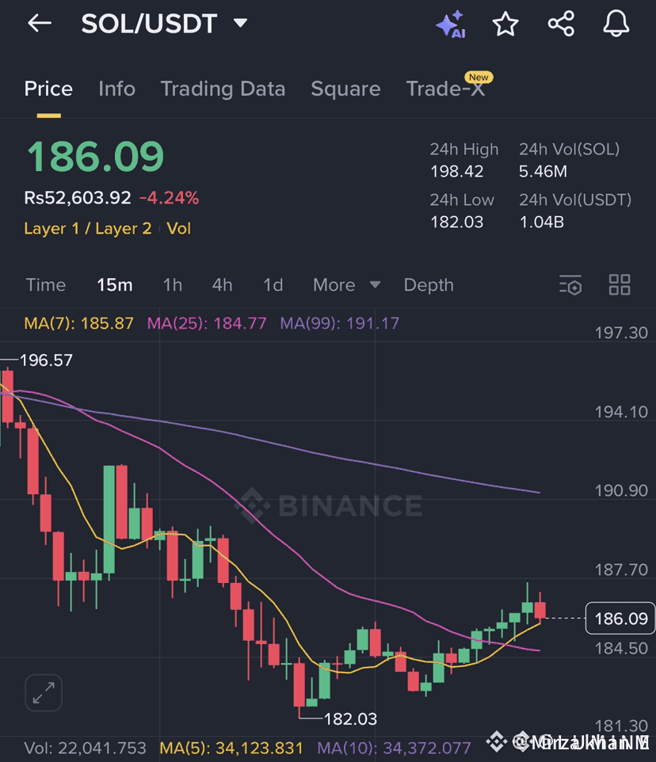
Task: Tap the 182.03 low marker on chart
Action: click(x=350, y=718)
